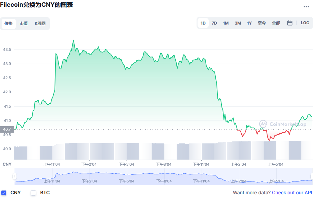Image resolution: width=313 pixels, height=202 pixels.
Task: Enable the BTC comparison checkbox
Action: click(33, 193)
